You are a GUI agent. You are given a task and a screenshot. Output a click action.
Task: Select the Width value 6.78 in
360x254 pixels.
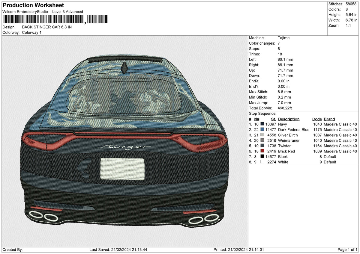pyautogui.click(x=351, y=20)
